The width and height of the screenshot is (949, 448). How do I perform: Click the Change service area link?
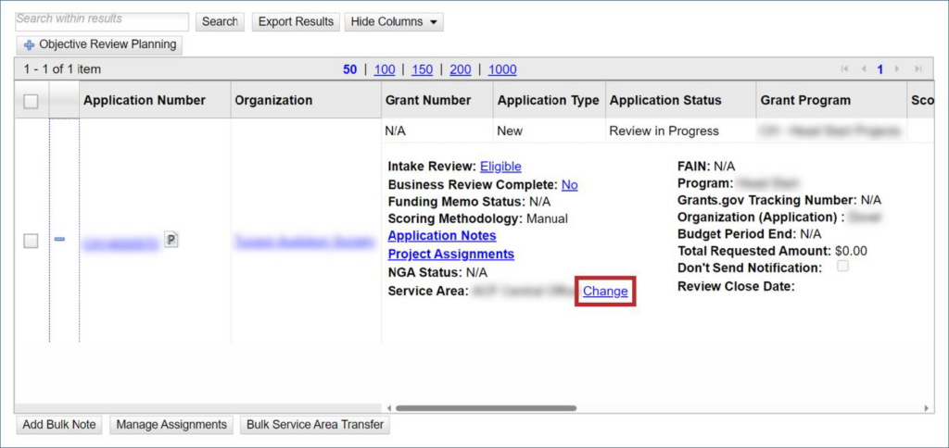[605, 291]
